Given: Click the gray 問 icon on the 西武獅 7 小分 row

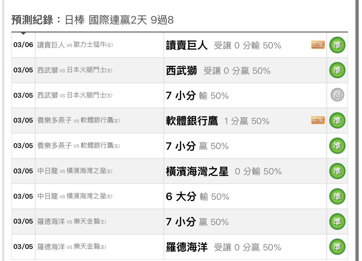Looking at the screenshot, I should click(x=337, y=95).
